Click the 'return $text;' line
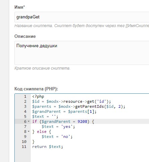Screen dimensions: 149x162 pyautogui.click(x=48, y=147)
